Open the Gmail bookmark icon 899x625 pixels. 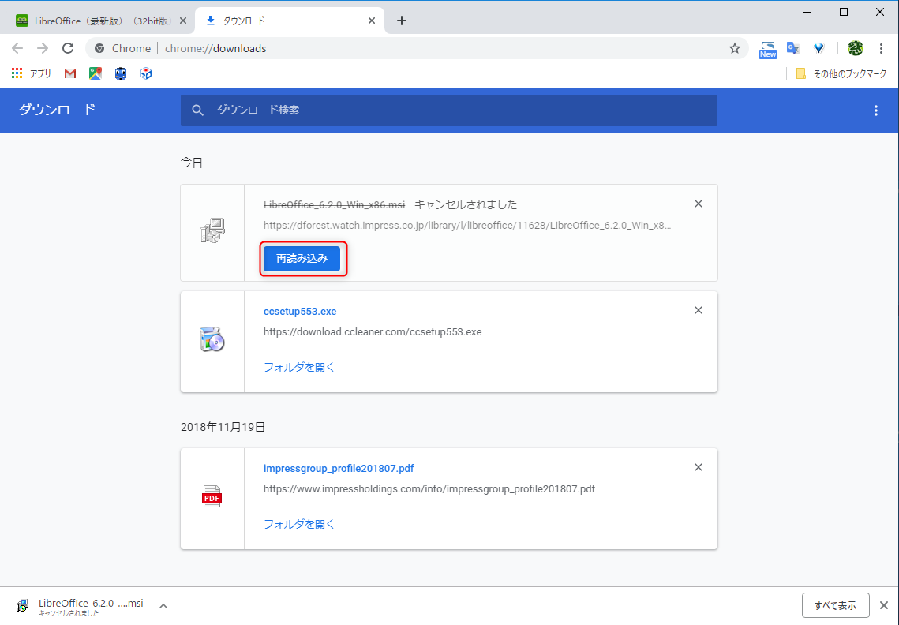click(69, 73)
